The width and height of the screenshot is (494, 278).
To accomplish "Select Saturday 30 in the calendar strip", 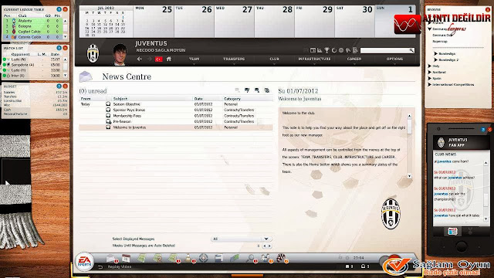I will click(x=354, y=22).
